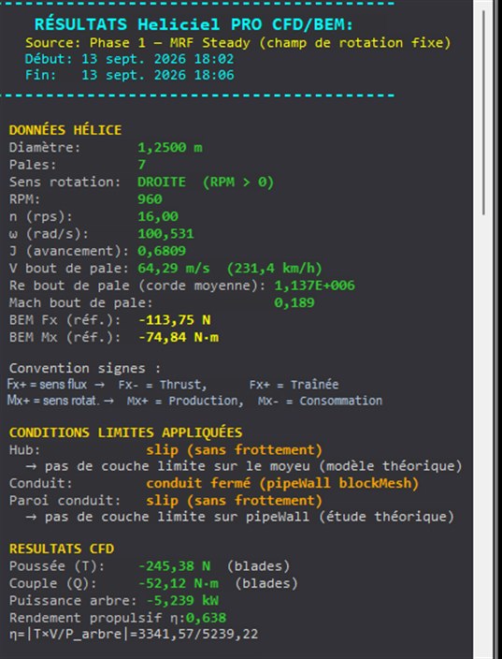Click the Mach bout de pale value 0,189
The height and width of the screenshot is (659, 502).
[294, 302]
